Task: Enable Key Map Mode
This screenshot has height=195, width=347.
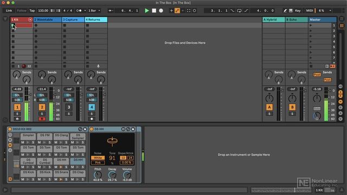Action: [x=298, y=11]
